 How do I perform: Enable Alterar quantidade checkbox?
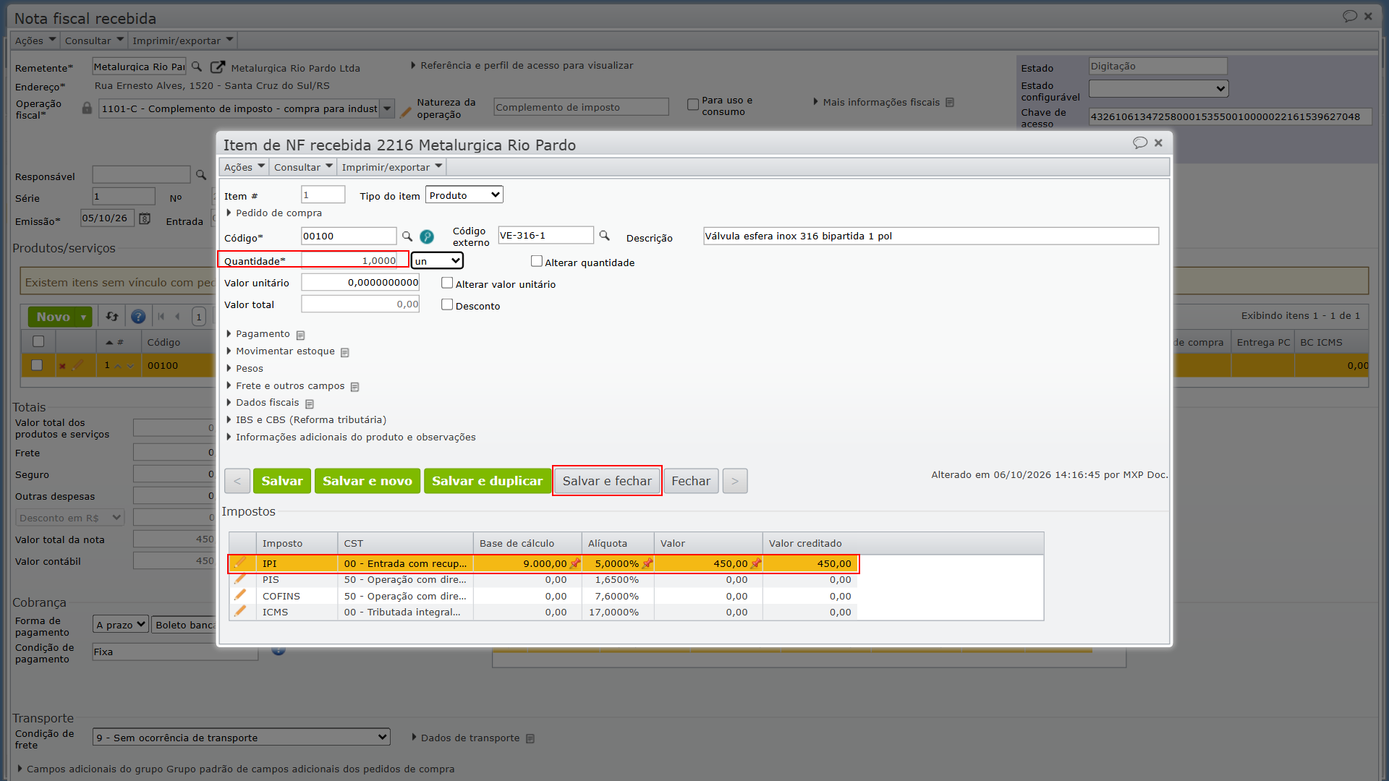tap(537, 262)
